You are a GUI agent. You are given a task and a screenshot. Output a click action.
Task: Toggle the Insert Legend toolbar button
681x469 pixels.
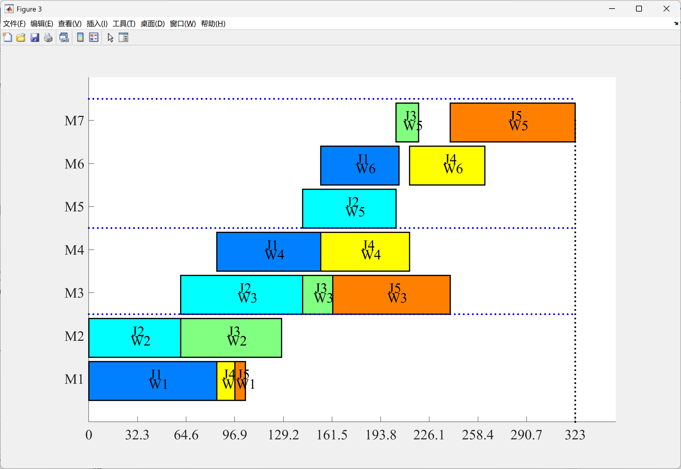94,38
